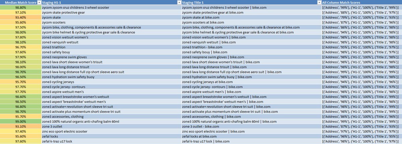Select H1-1 cell 'zycom zycom cruz childrens 3 wheel scooter'
402x144 pixels.
(112, 7)
